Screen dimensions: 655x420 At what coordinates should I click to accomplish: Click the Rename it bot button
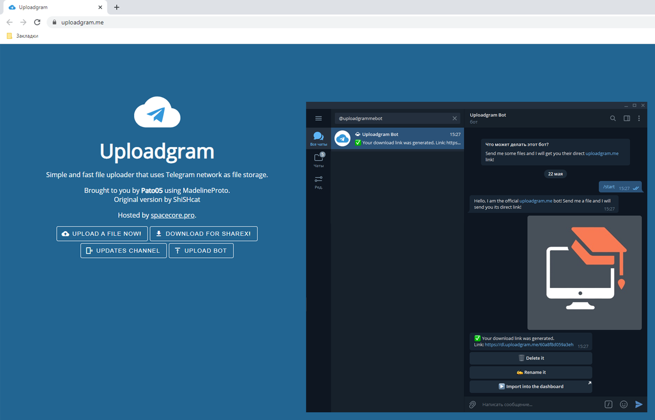coord(531,372)
